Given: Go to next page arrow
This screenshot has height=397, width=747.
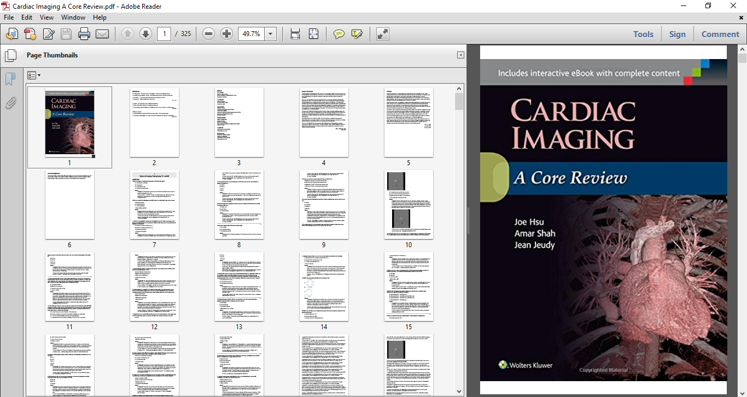Looking at the screenshot, I should tap(145, 34).
